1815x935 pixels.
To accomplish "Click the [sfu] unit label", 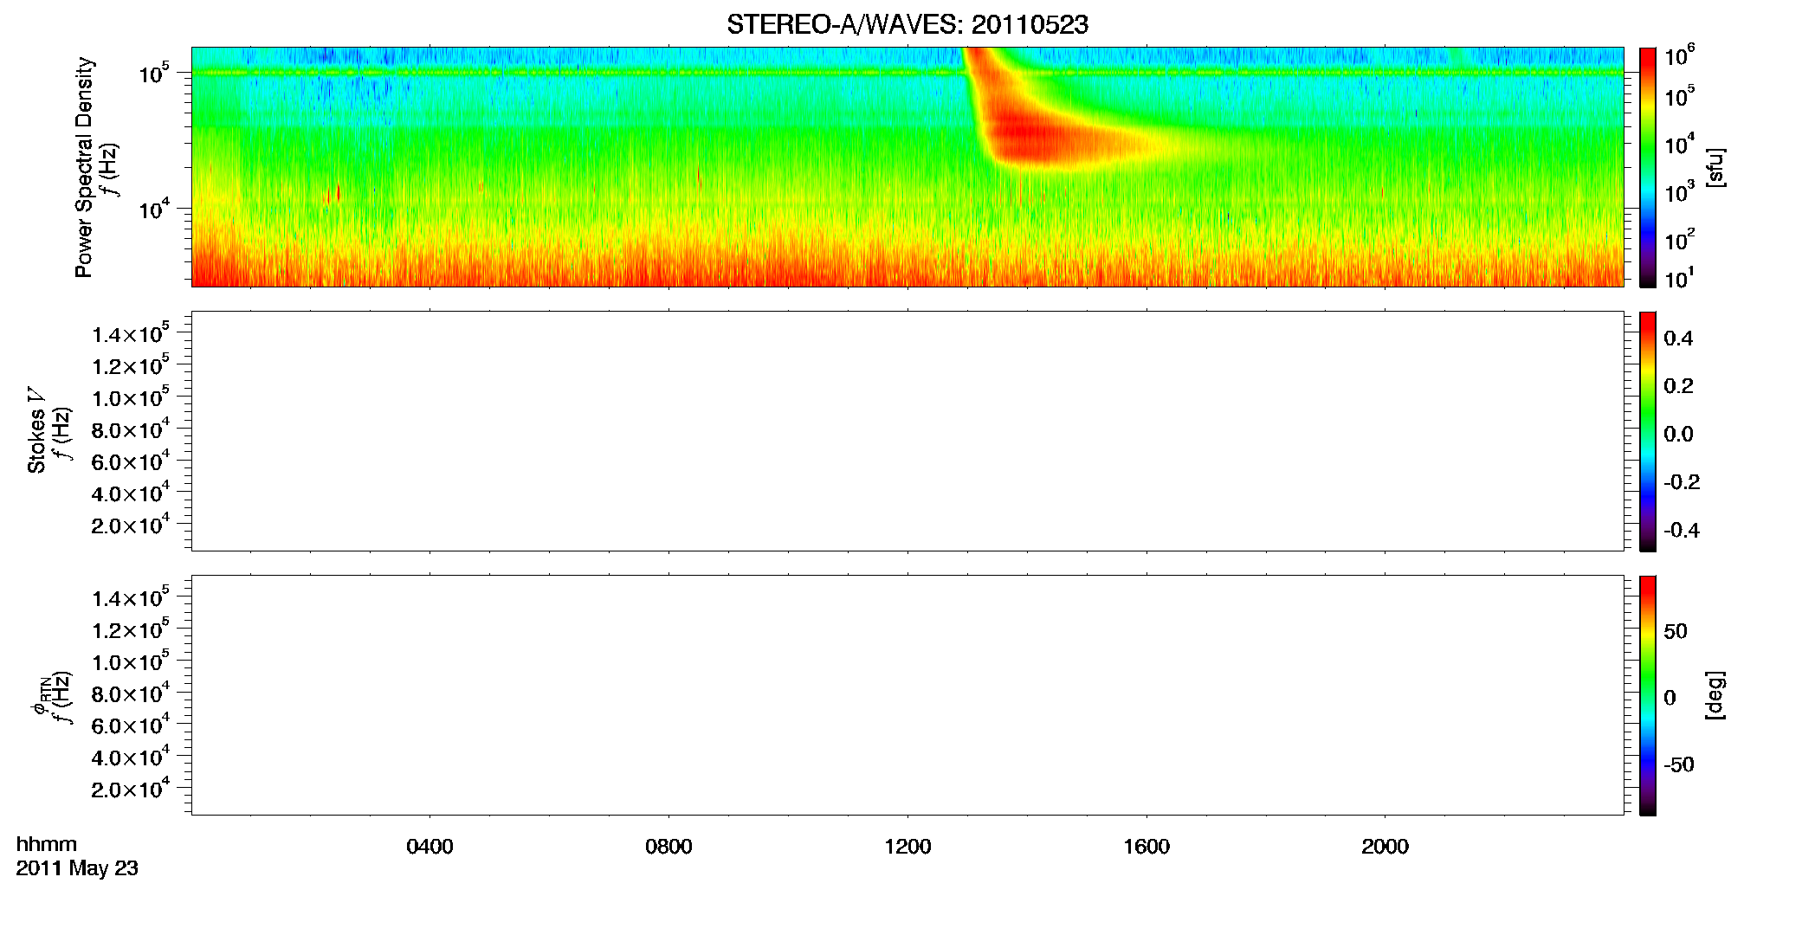I will tap(1715, 167).
